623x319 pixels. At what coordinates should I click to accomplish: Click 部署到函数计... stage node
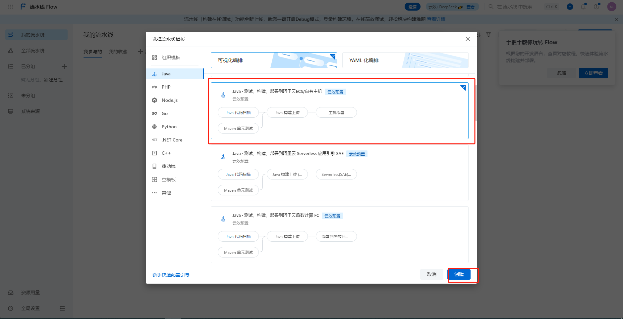click(x=336, y=236)
